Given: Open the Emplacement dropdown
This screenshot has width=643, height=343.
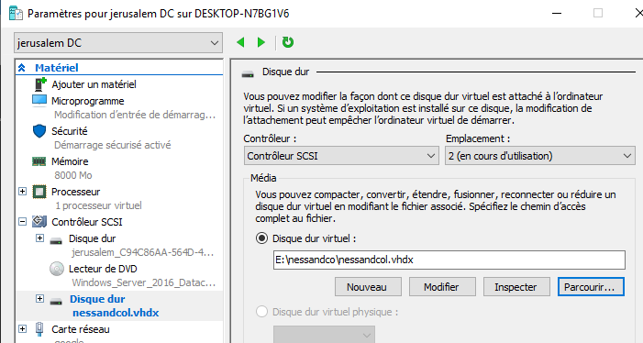Looking at the screenshot, I should pyautogui.click(x=540, y=156).
